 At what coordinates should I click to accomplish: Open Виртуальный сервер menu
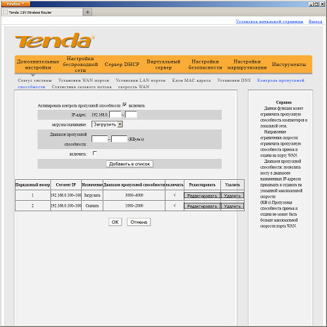click(x=163, y=65)
